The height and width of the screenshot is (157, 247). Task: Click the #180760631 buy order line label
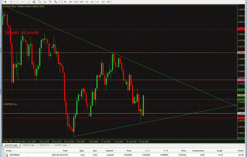11,104
